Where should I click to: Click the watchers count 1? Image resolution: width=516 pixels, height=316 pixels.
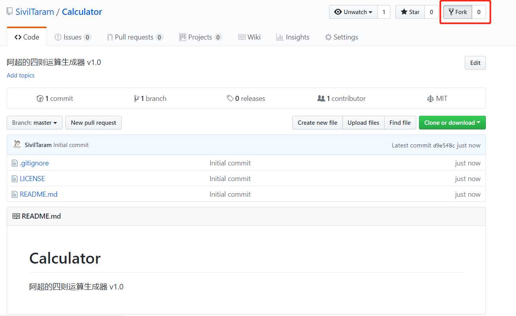click(x=384, y=12)
